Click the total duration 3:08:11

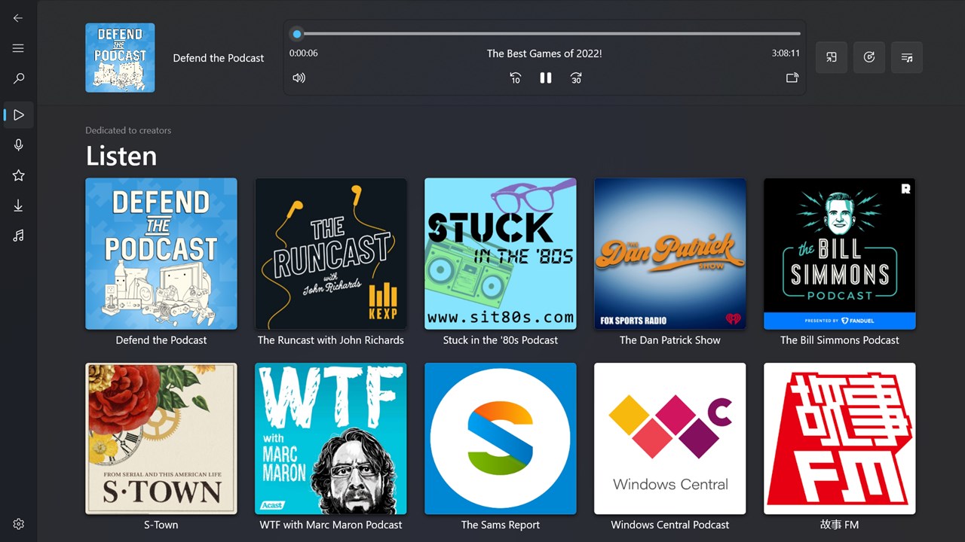pyautogui.click(x=786, y=53)
